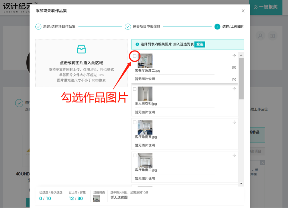The image size is (288, 208).
Task: Click the 点击或将图片拖入此区域 upload zone
Action: tap(81, 62)
